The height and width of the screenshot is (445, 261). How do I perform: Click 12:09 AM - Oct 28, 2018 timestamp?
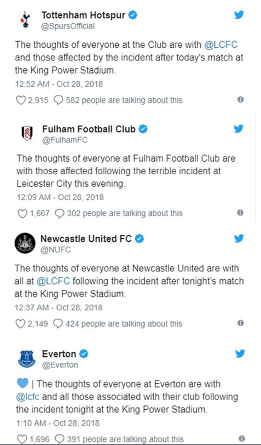pyautogui.click(x=60, y=197)
